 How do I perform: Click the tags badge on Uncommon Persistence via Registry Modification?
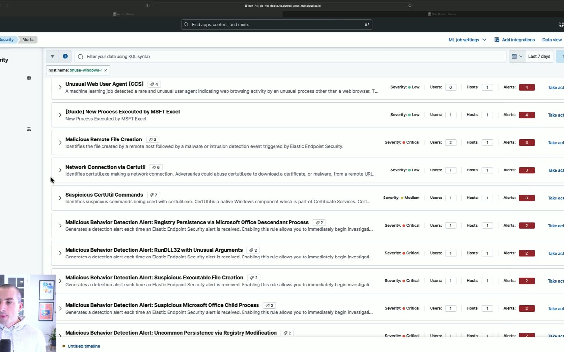(287, 333)
